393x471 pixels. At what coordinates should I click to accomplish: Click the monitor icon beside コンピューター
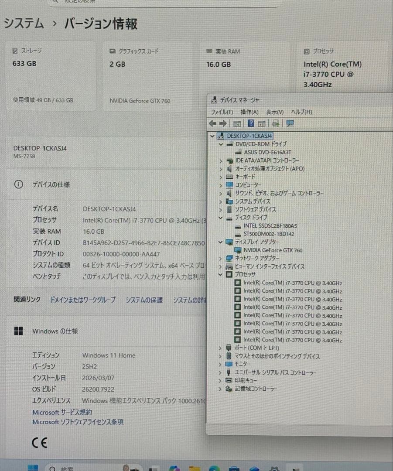pos(229,185)
